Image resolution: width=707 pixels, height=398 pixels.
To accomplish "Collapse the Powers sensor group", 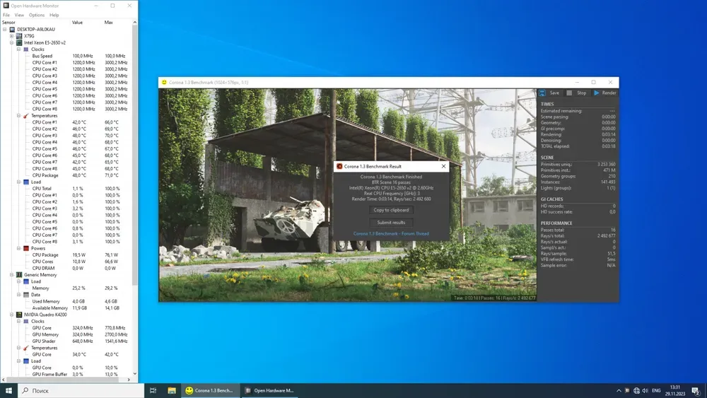I will tap(18, 248).
